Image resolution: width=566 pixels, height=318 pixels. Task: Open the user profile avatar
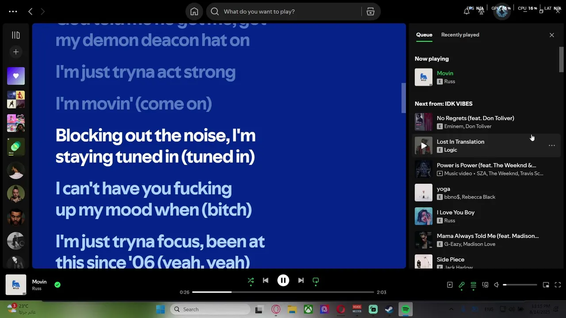click(x=502, y=11)
